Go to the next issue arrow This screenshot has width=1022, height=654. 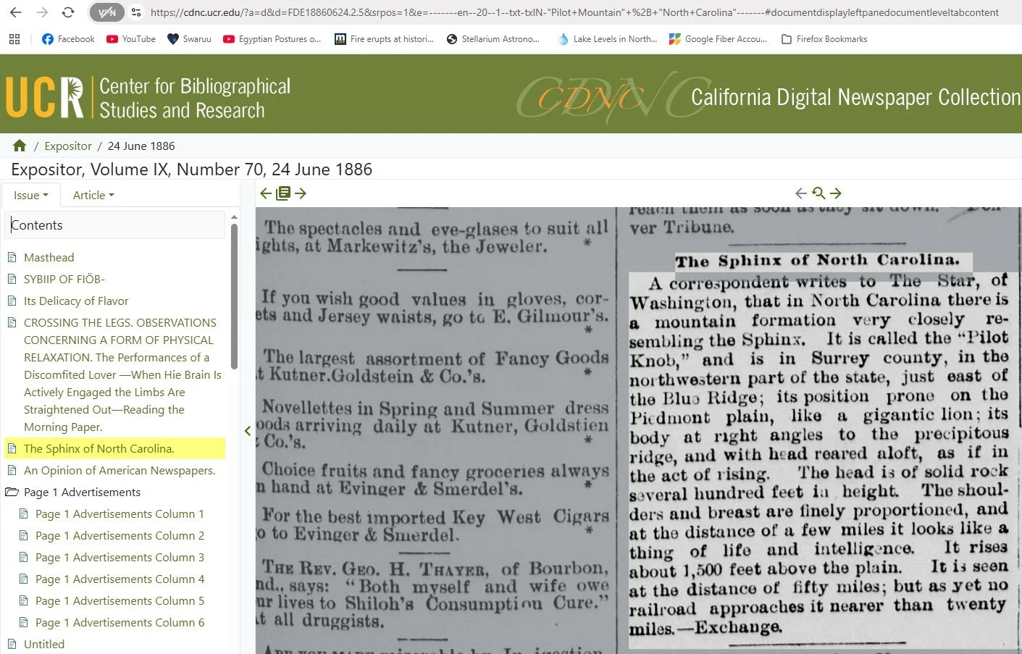pos(301,193)
